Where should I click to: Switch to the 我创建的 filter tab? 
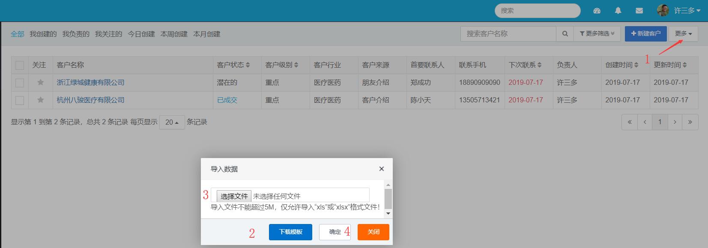43,34
